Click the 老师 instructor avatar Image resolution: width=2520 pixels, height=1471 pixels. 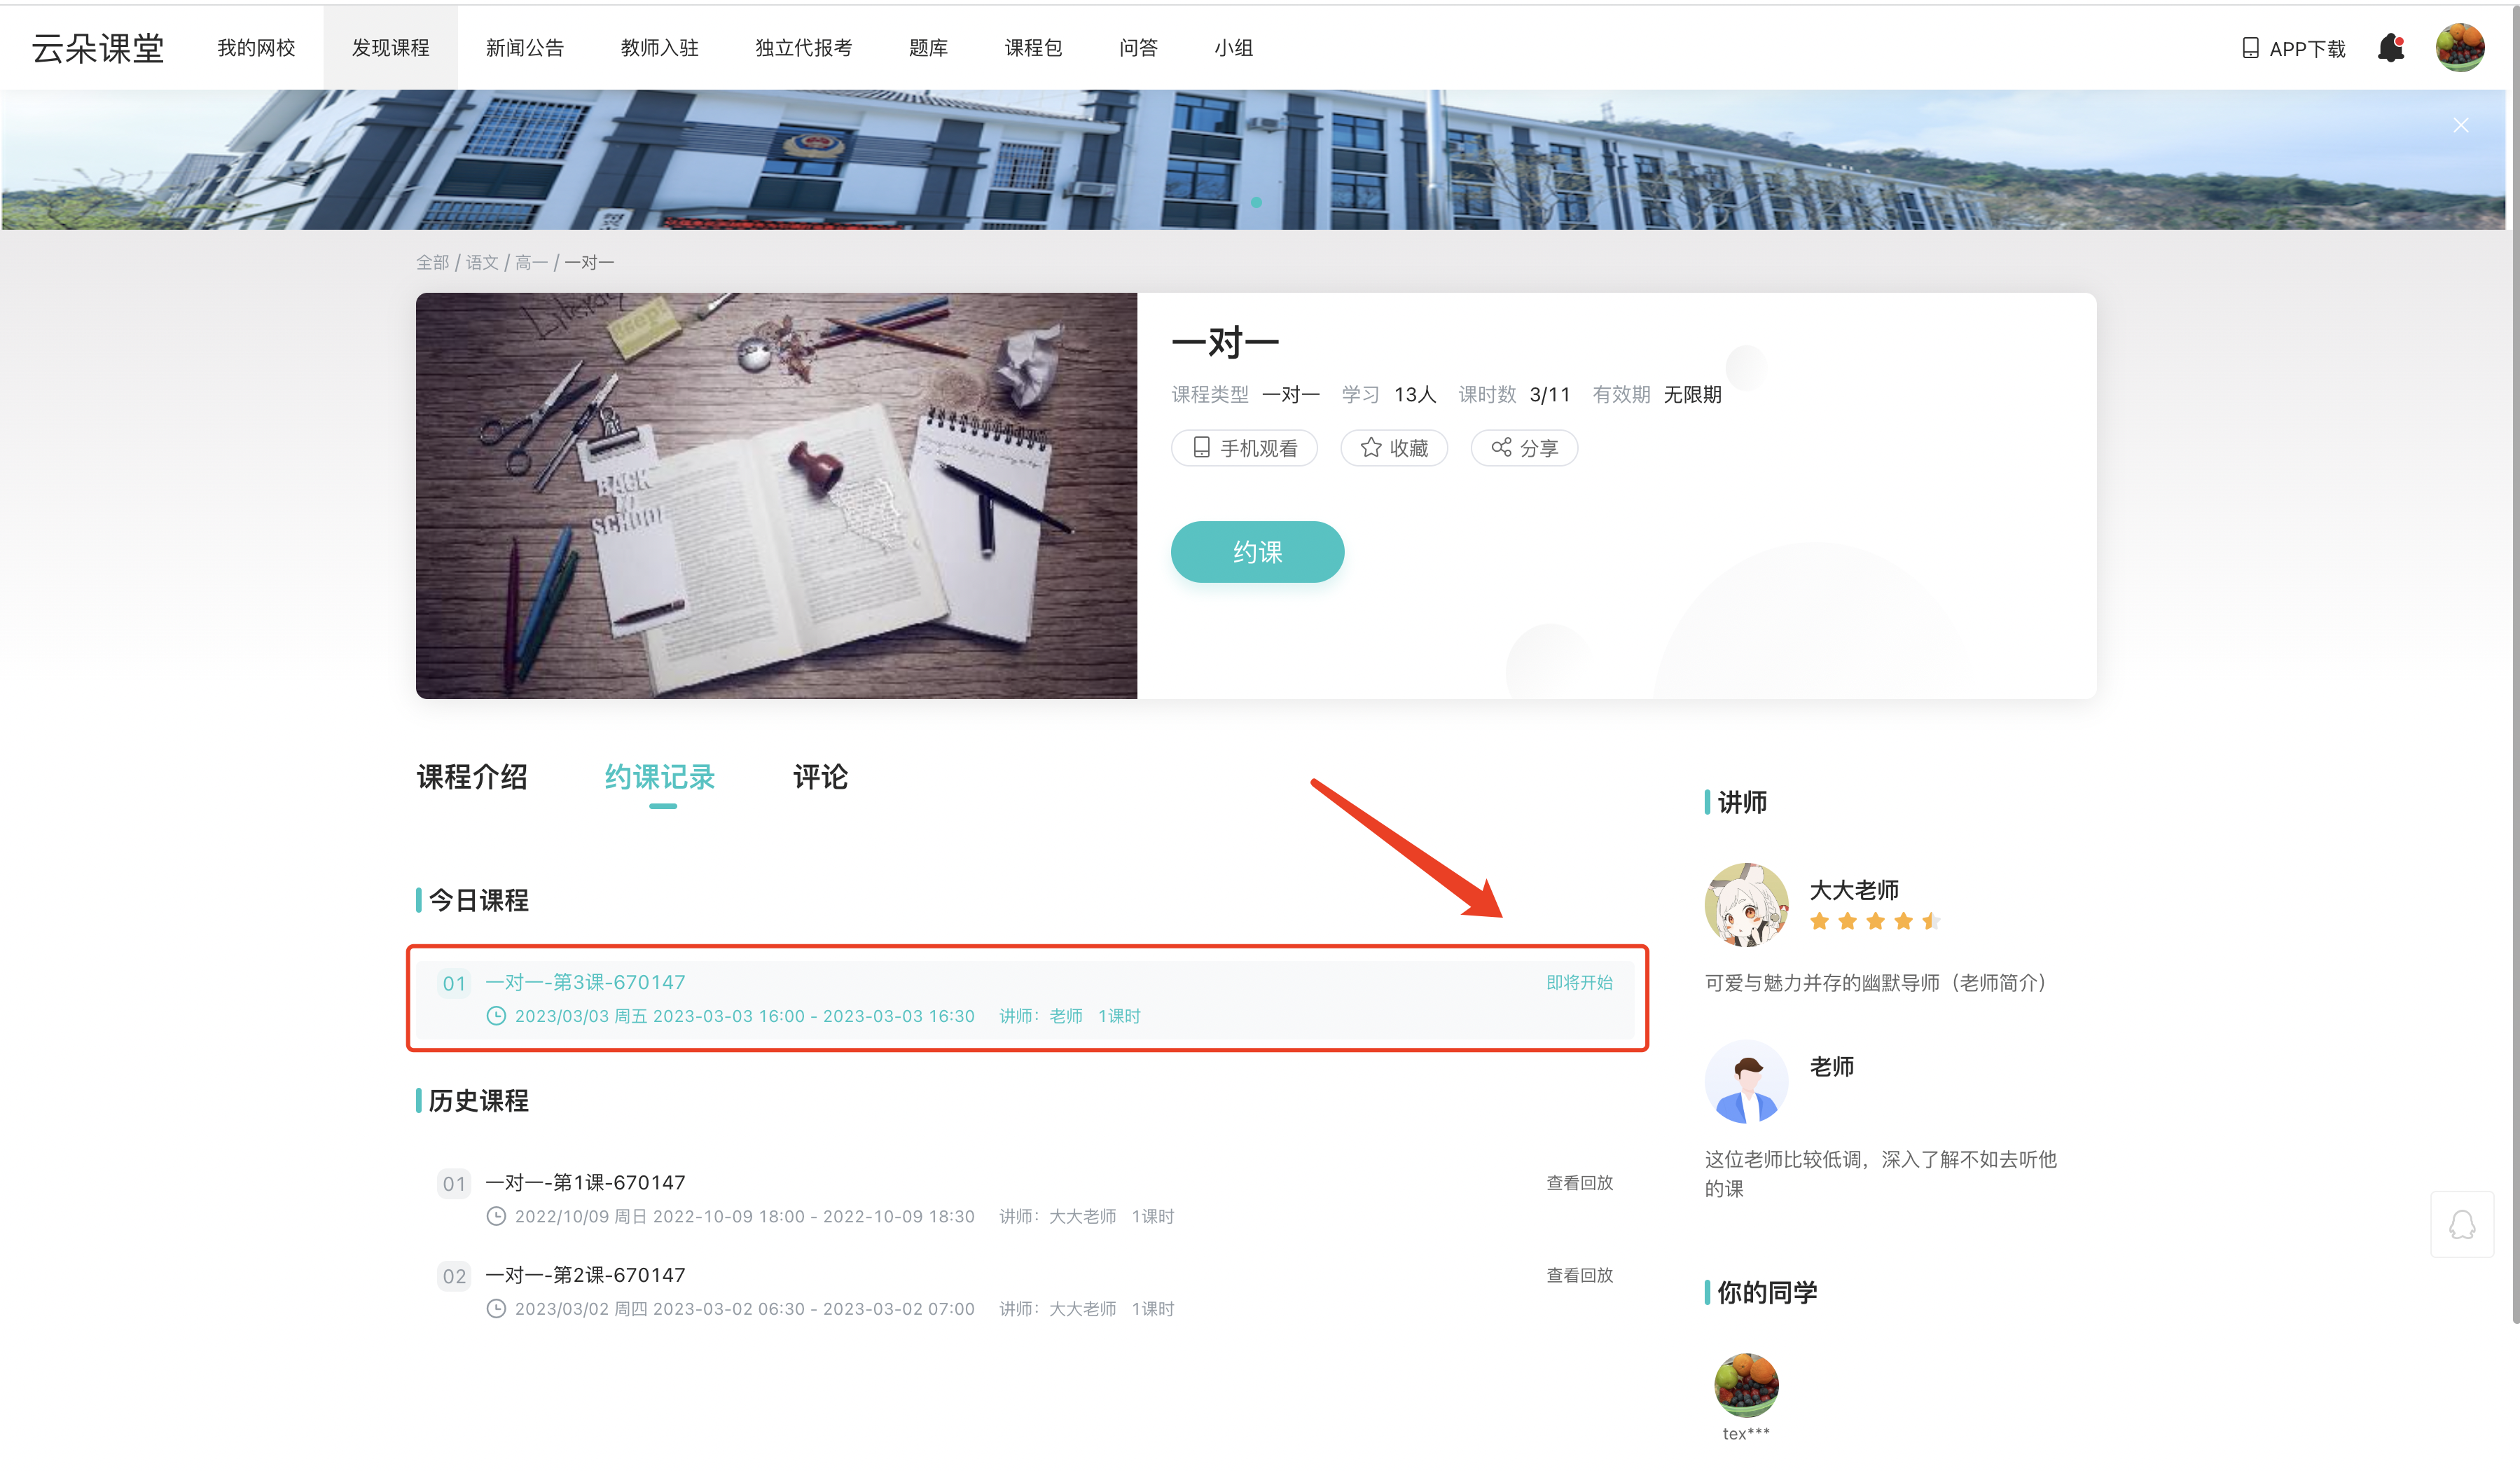click(x=1746, y=1081)
